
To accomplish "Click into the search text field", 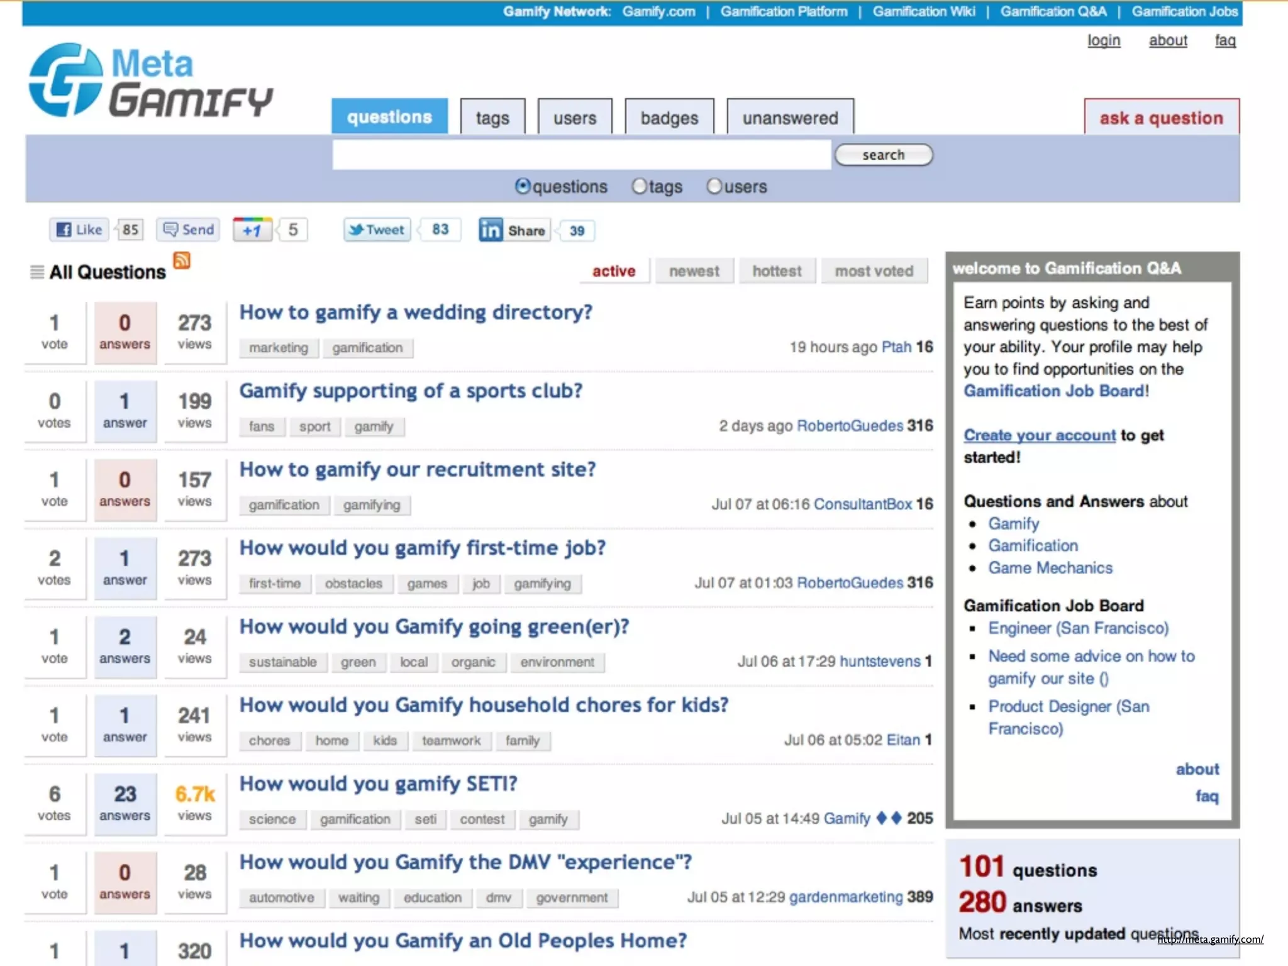I will pyautogui.click(x=581, y=155).
